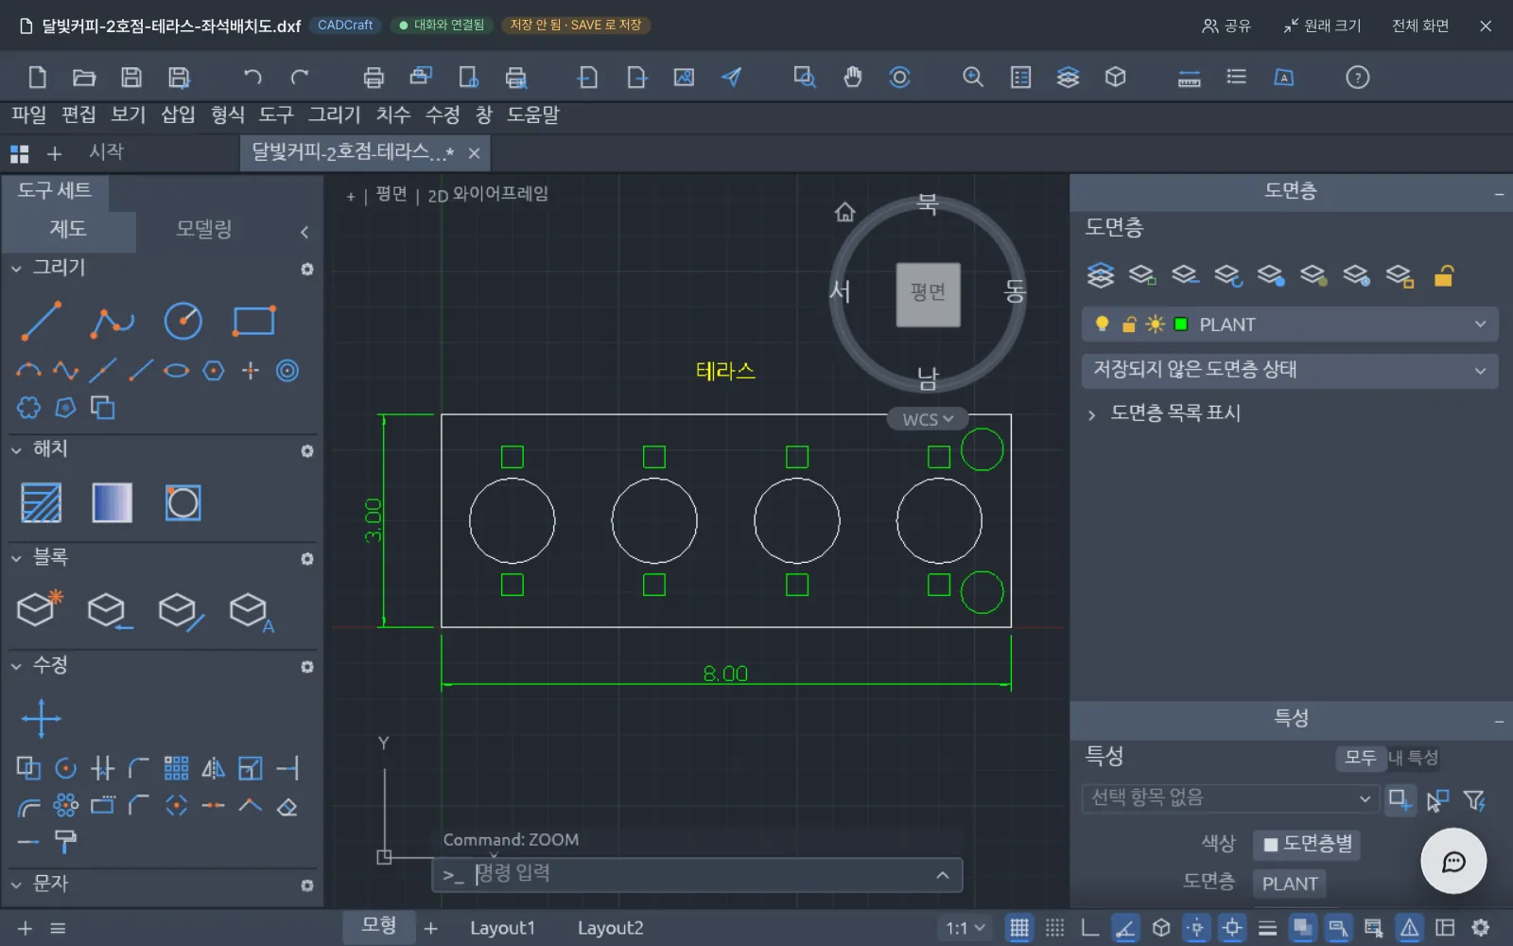Click the Create Block icon

tap(39, 609)
